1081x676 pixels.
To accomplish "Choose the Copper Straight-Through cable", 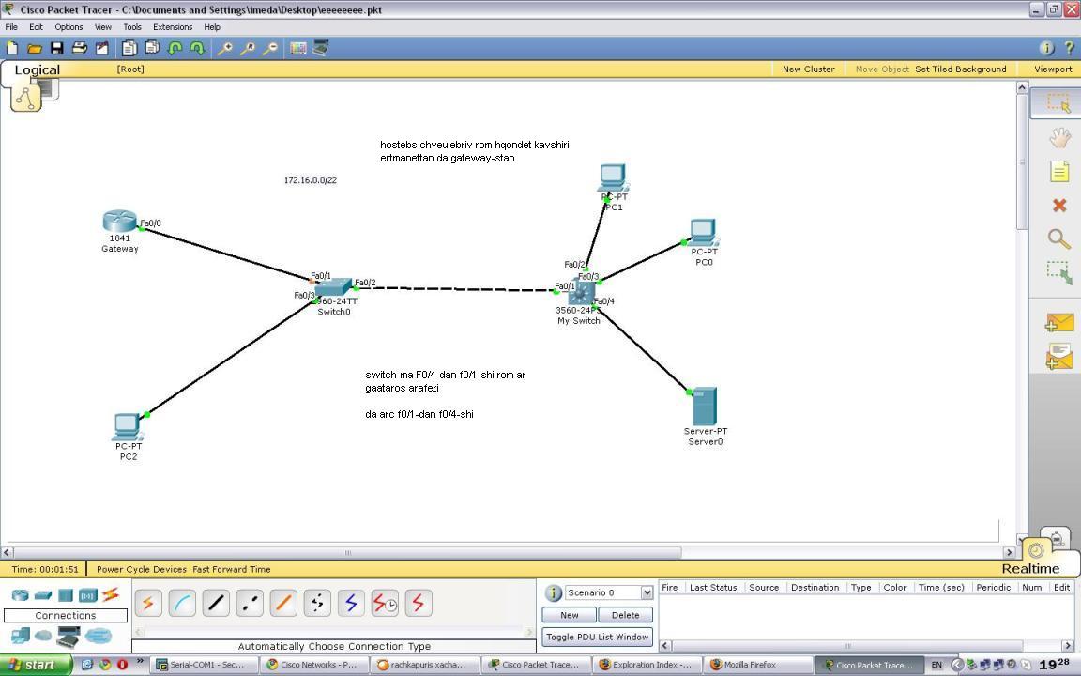I will pos(216,603).
